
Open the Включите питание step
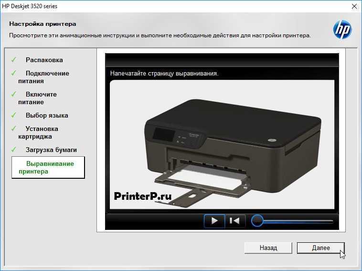41,98
